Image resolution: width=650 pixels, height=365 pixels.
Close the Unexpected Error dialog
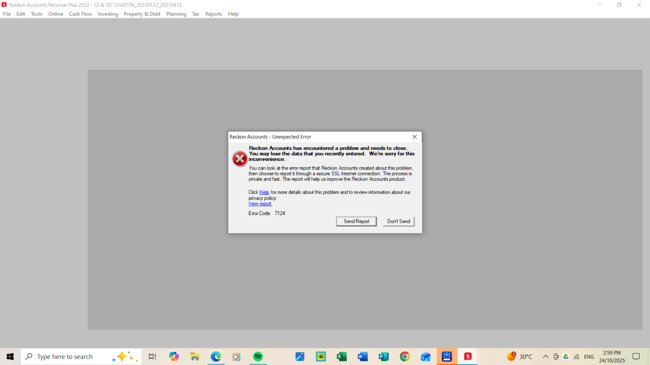tap(414, 137)
